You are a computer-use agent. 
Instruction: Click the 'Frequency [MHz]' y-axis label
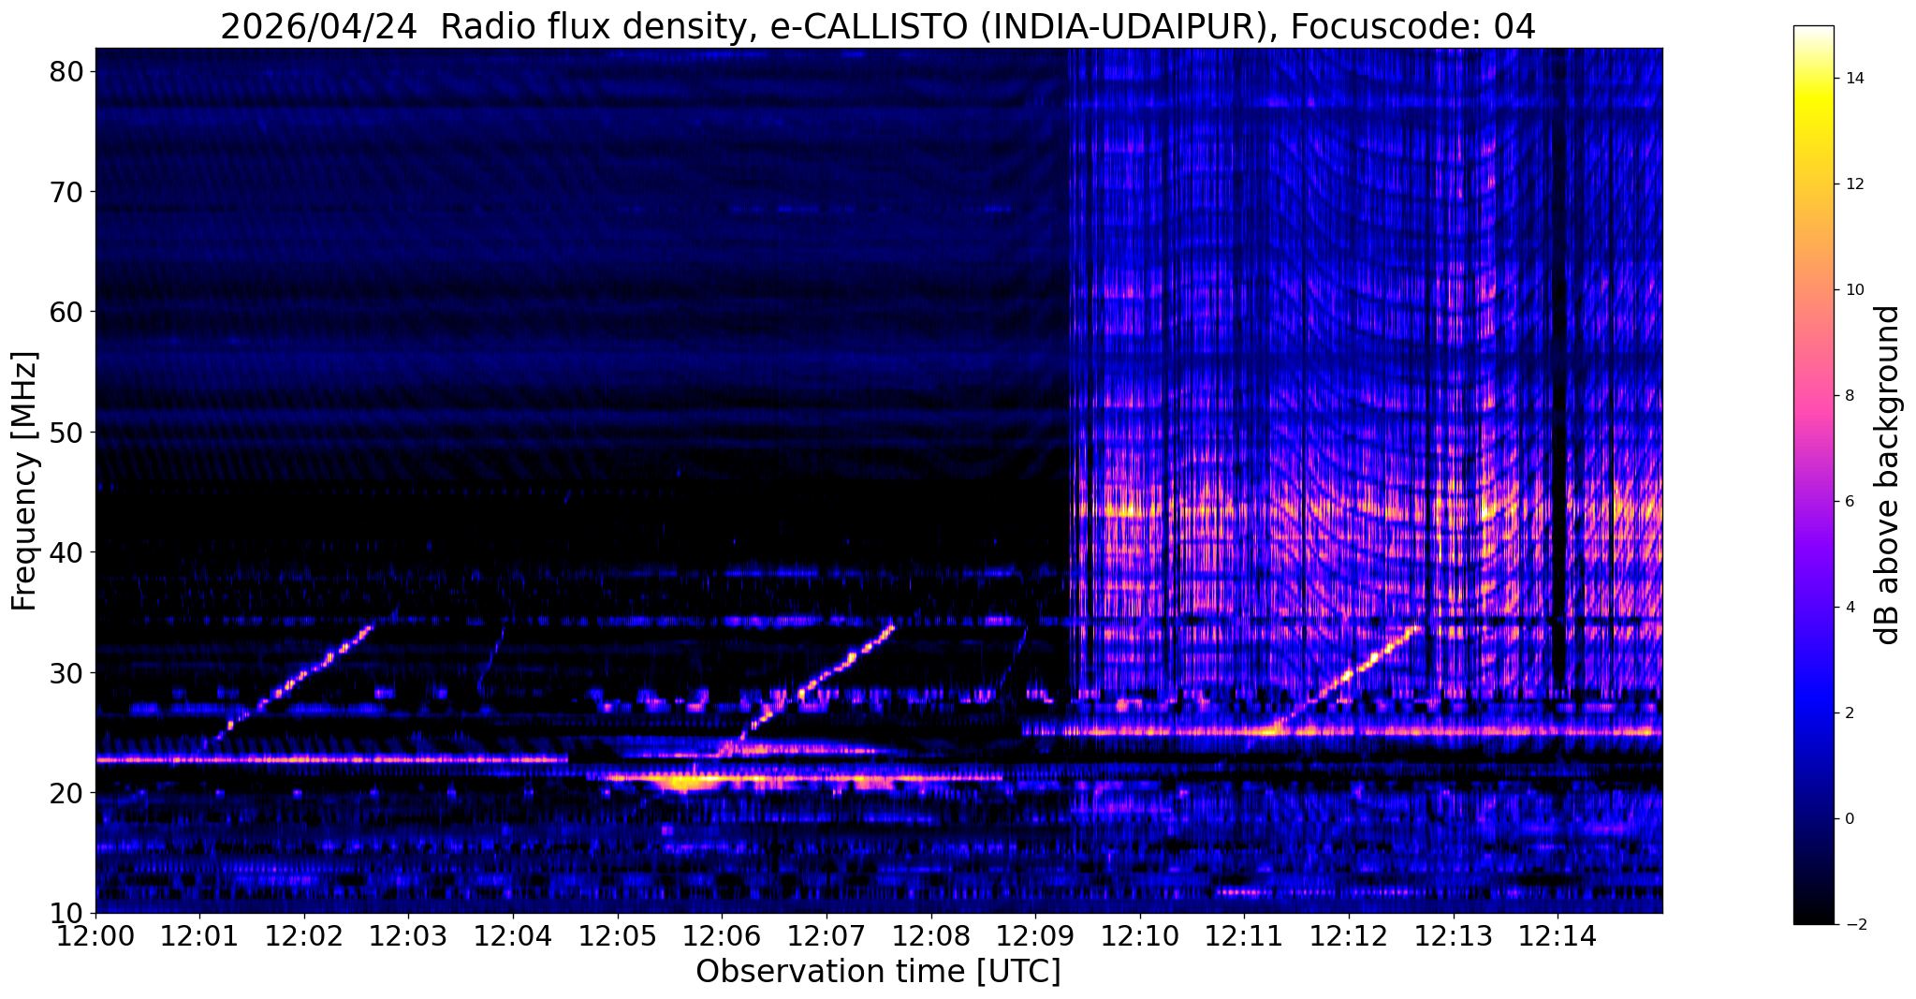pos(25,481)
